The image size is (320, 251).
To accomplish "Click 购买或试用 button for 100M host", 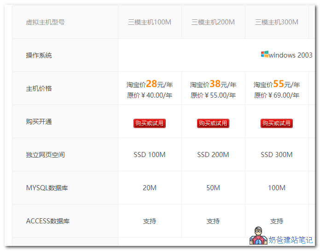I will coord(150,123).
